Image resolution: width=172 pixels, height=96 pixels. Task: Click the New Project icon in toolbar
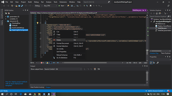coord(12,6)
